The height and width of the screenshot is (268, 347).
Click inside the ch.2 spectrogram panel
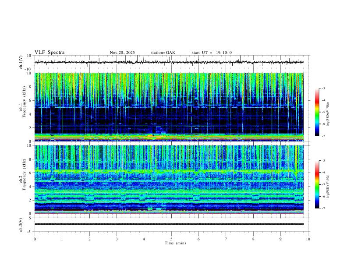[x=169, y=180]
